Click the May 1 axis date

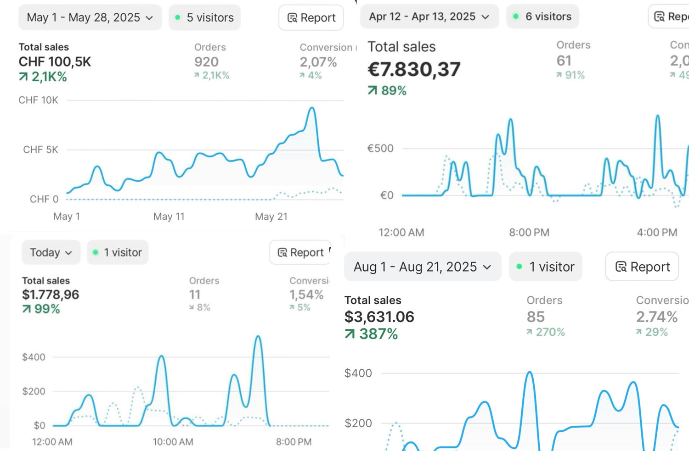point(67,217)
